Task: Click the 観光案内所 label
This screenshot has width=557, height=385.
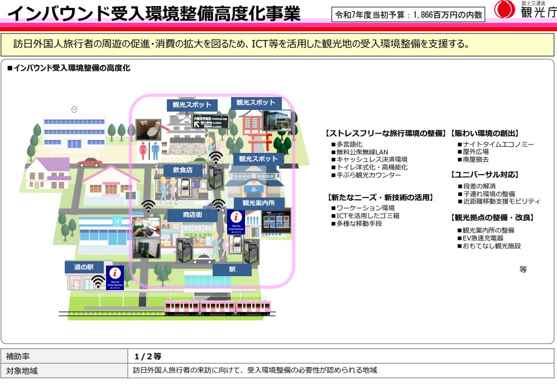Action: (258, 203)
